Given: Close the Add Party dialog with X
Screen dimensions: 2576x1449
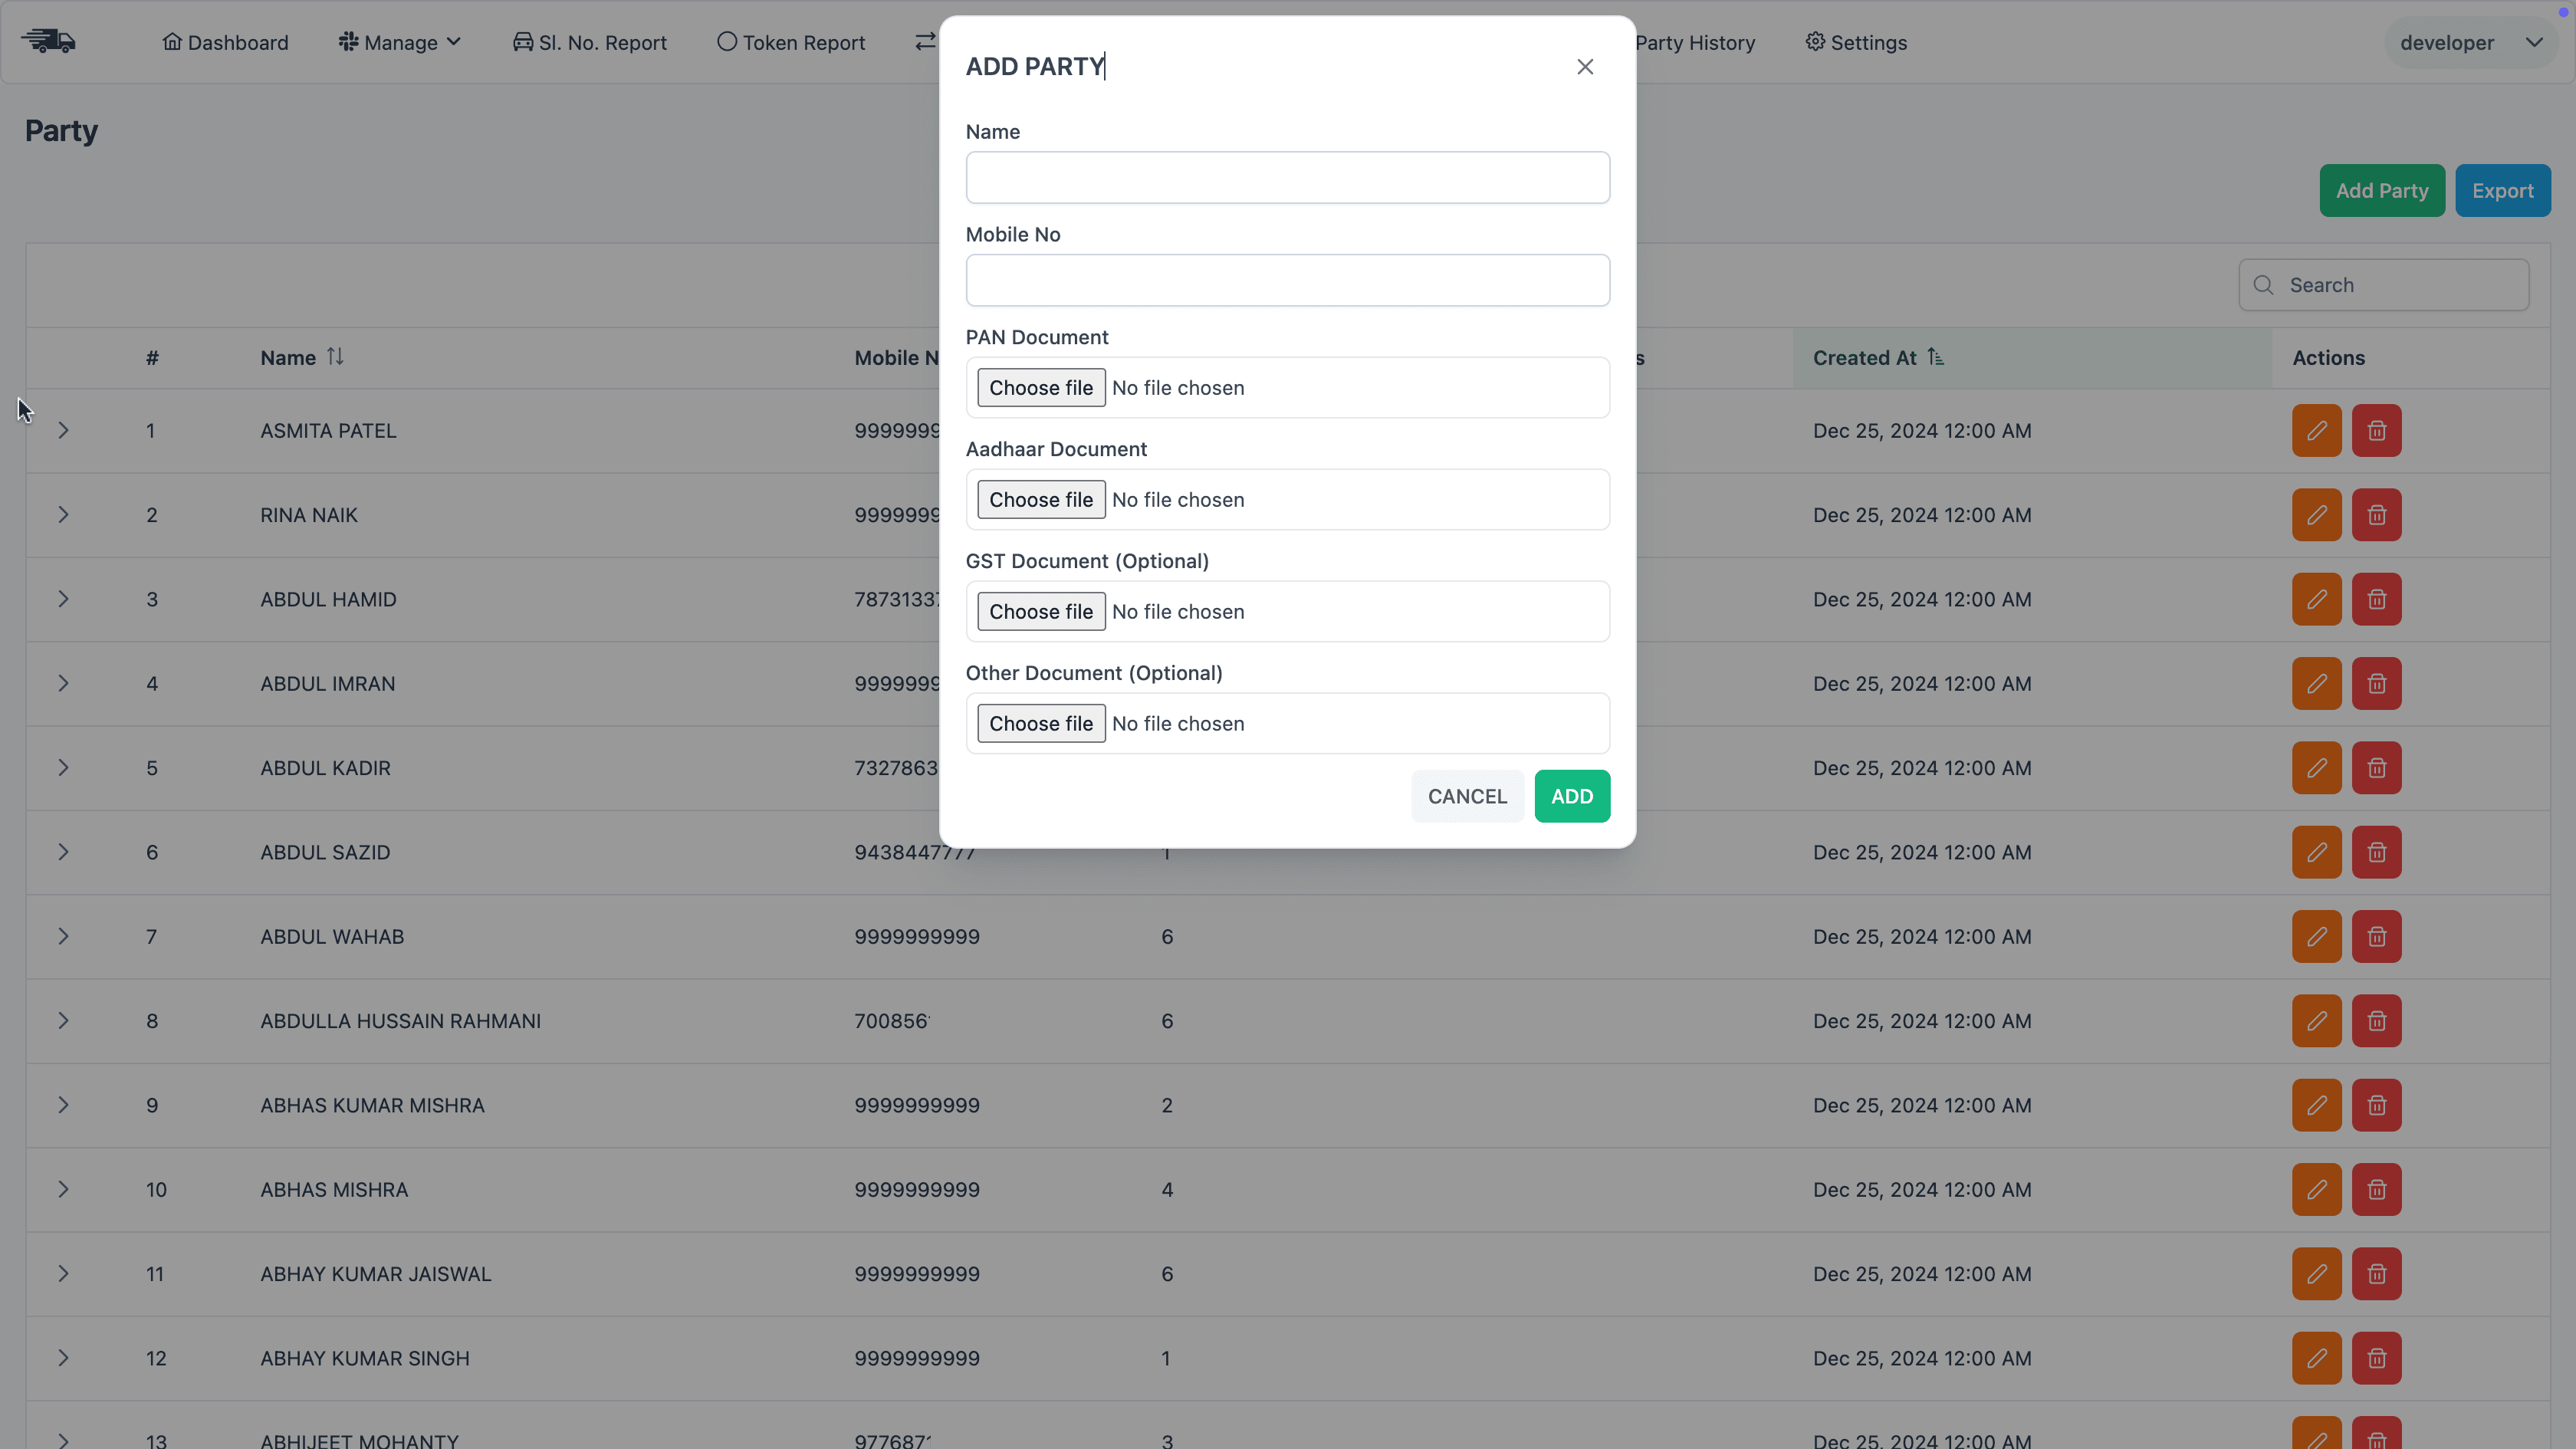Looking at the screenshot, I should click(1585, 67).
